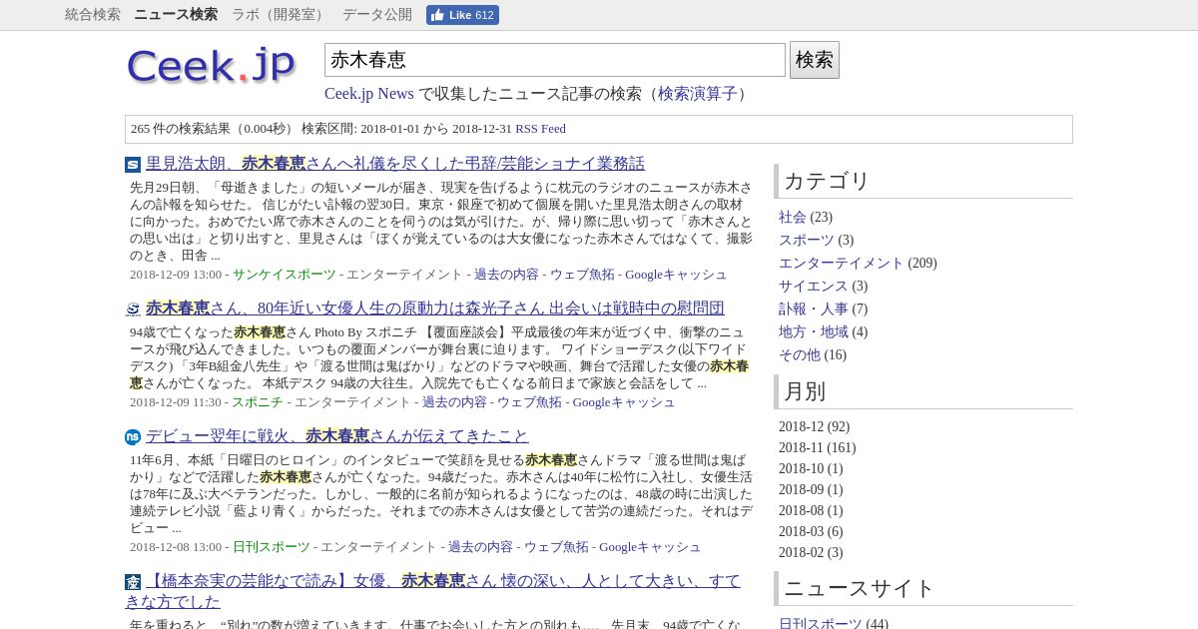Click the month entry 2018-08 (1)
Screen dimensions: 1198x629
(x=811, y=510)
